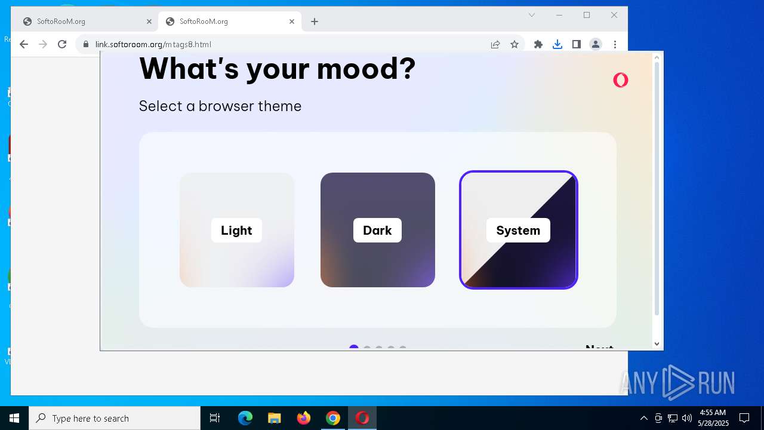Open a new Chrome tab
Screen dimensions: 764x430
tap(315, 21)
